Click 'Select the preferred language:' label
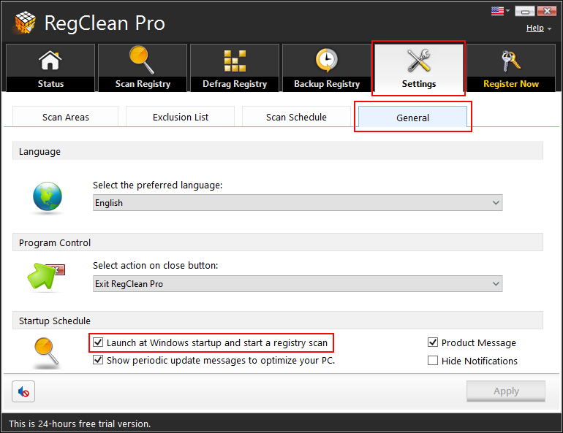563x433 pixels. click(158, 185)
